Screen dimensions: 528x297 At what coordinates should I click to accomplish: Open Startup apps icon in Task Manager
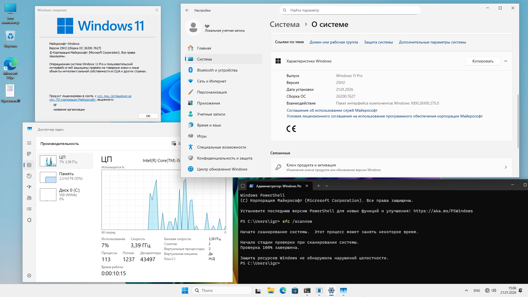pyautogui.click(x=29, y=187)
